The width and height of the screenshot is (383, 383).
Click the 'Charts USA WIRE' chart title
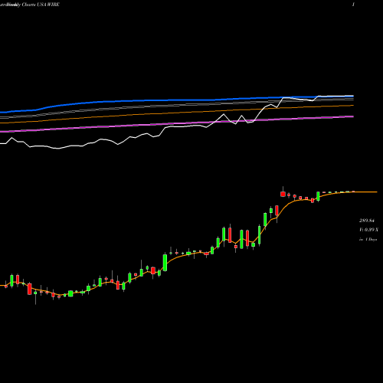(41, 5)
